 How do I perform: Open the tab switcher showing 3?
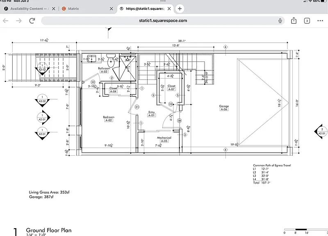pyautogui.click(x=307, y=20)
